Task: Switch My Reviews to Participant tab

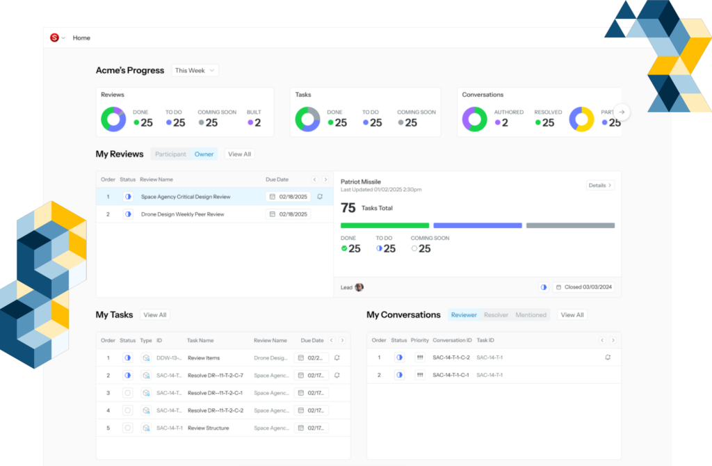Action: [170, 154]
